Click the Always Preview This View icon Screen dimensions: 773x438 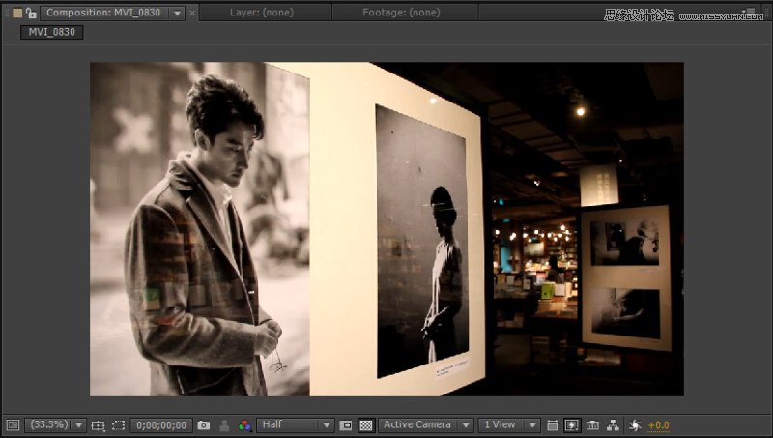tap(12, 425)
